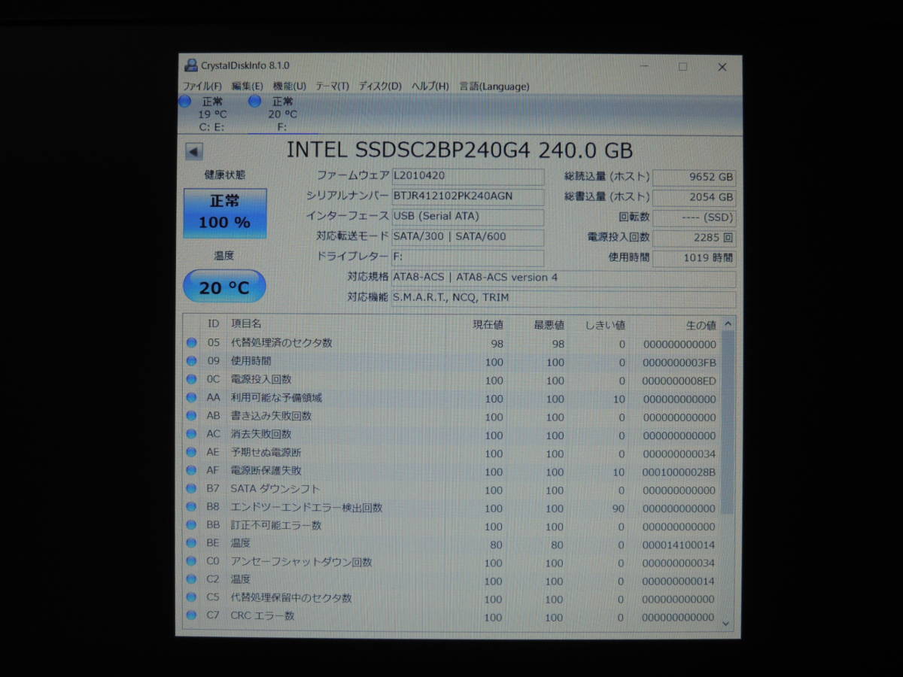This screenshot has height=677, width=903.
Task: Open the 編集(E) menu
Action: (247, 86)
